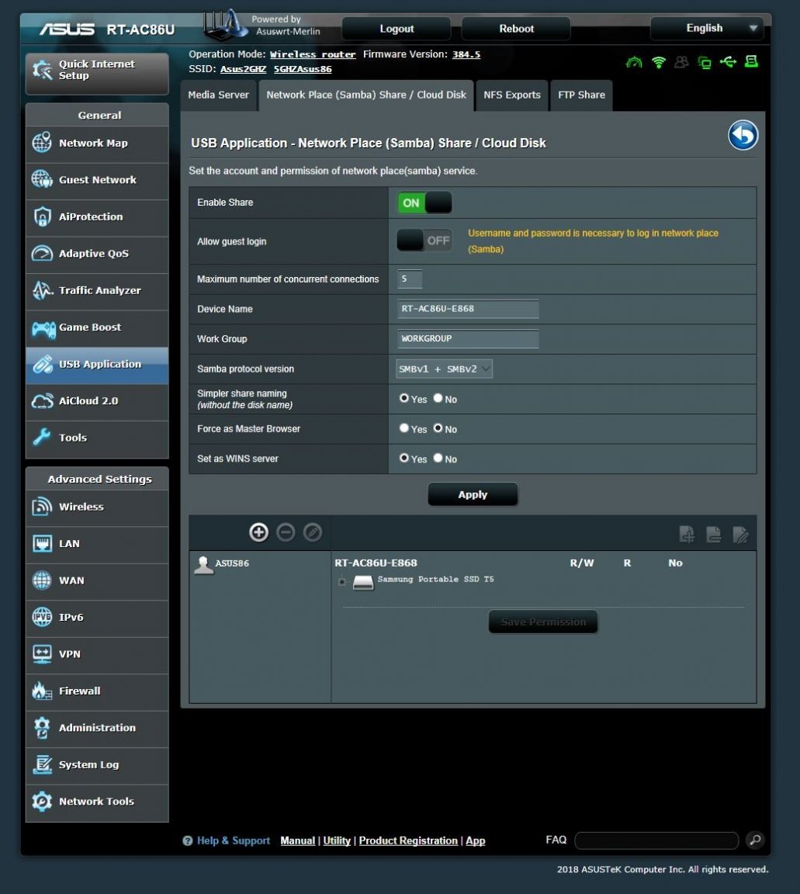Open Administration settings in the sidebar
800x894 pixels.
click(97, 728)
